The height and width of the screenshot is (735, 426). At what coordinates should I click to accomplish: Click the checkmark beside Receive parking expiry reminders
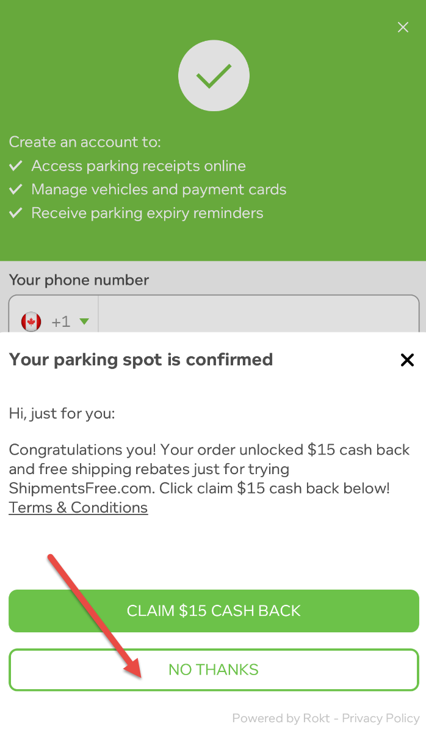tap(16, 213)
